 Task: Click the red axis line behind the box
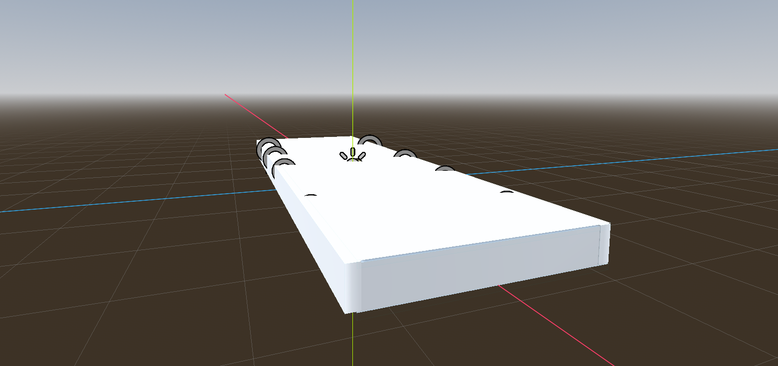[254, 115]
